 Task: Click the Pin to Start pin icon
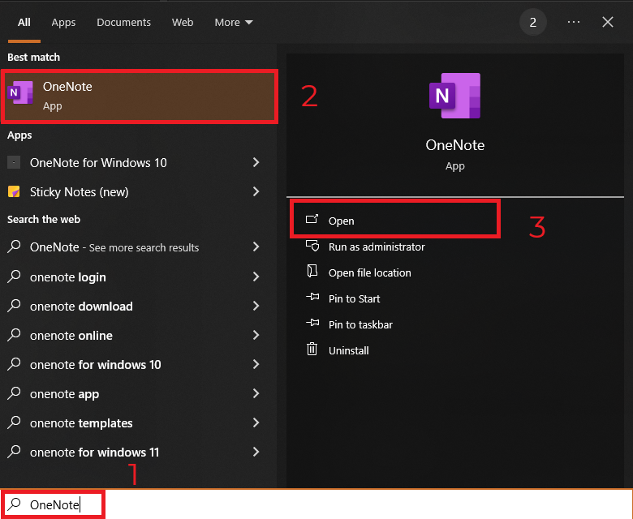pyautogui.click(x=312, y=297)
